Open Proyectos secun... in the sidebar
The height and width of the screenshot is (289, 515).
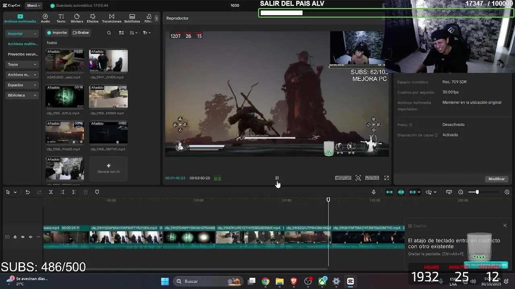pyautogui.click(x=22, y=54)
